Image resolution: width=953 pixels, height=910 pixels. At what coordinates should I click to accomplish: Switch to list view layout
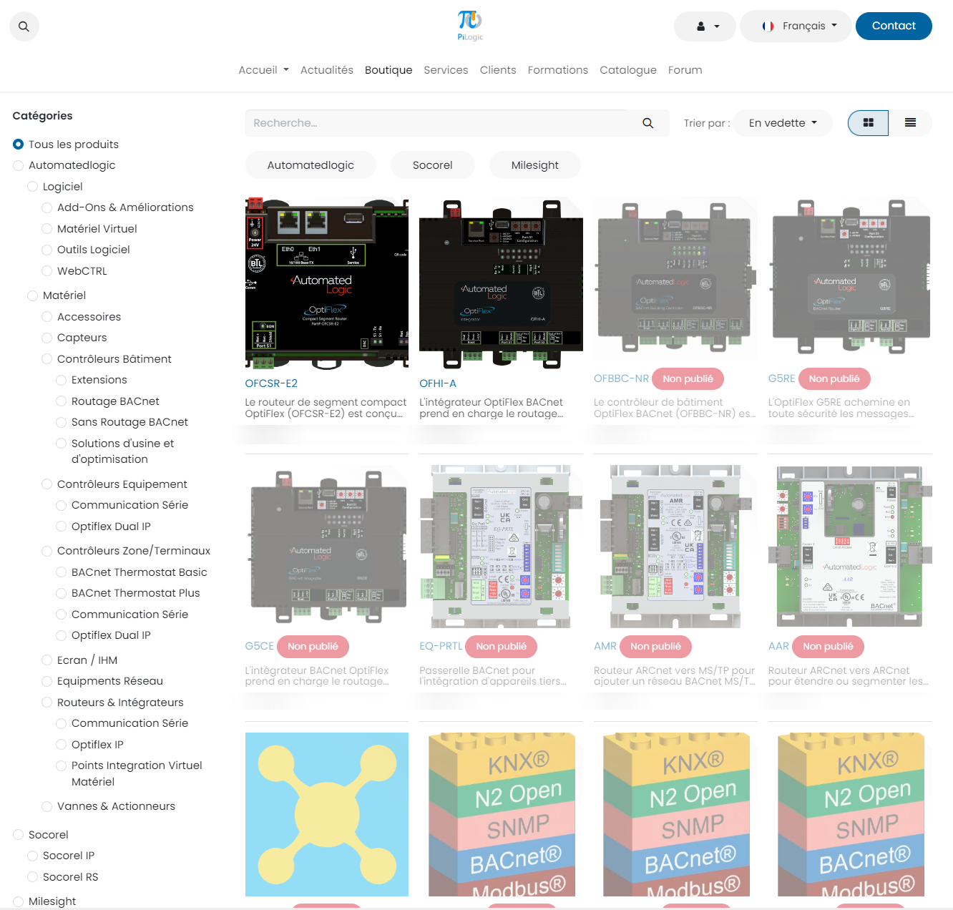pos(910,123)
